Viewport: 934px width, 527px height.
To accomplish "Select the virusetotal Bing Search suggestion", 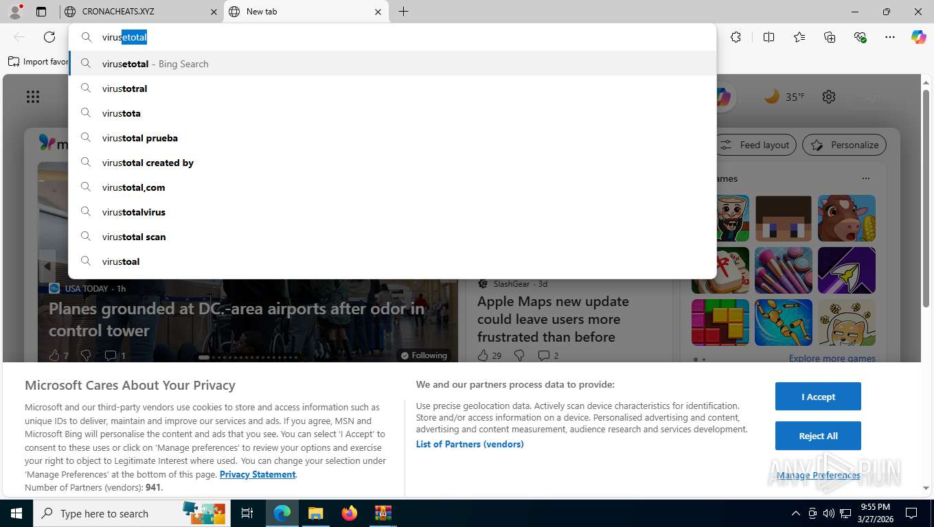I will pos(392,64).
